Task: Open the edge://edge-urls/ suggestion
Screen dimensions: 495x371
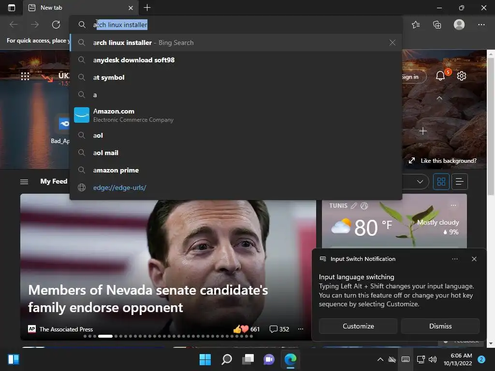Action: point(235,187)
